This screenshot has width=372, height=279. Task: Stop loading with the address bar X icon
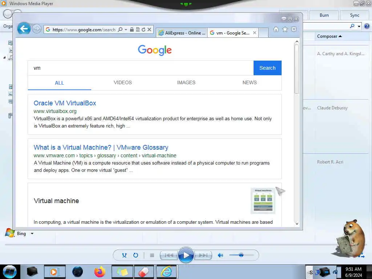point(149,29)
